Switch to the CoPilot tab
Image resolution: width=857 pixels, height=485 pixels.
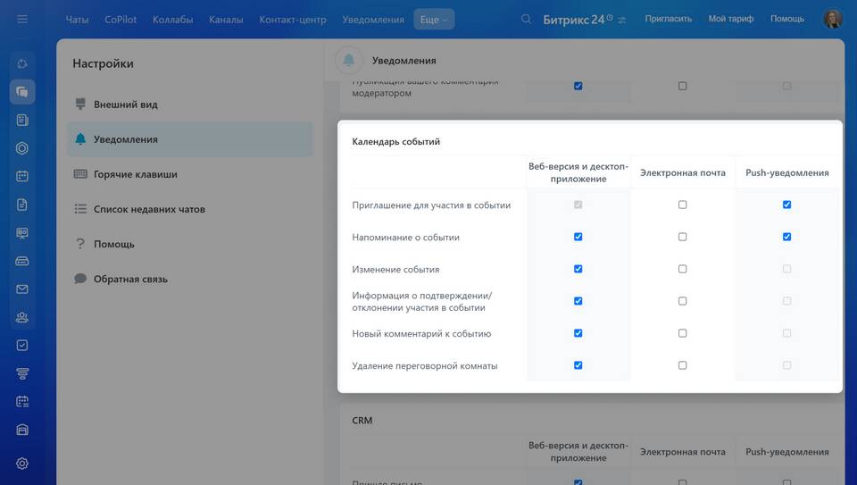point(121,19)
